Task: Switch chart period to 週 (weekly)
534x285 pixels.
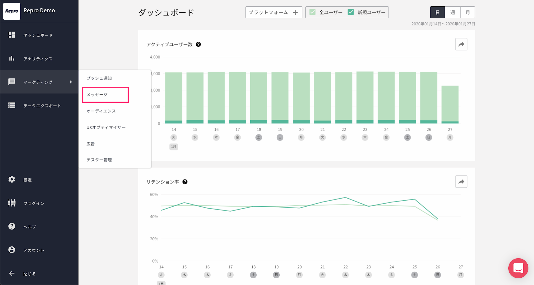Action: point(453,12)
